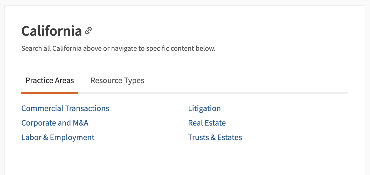Viewport: 370px width, 175px height.
Task: Click the gray tab bar line under Resource Types
Action: pos(117,93)
